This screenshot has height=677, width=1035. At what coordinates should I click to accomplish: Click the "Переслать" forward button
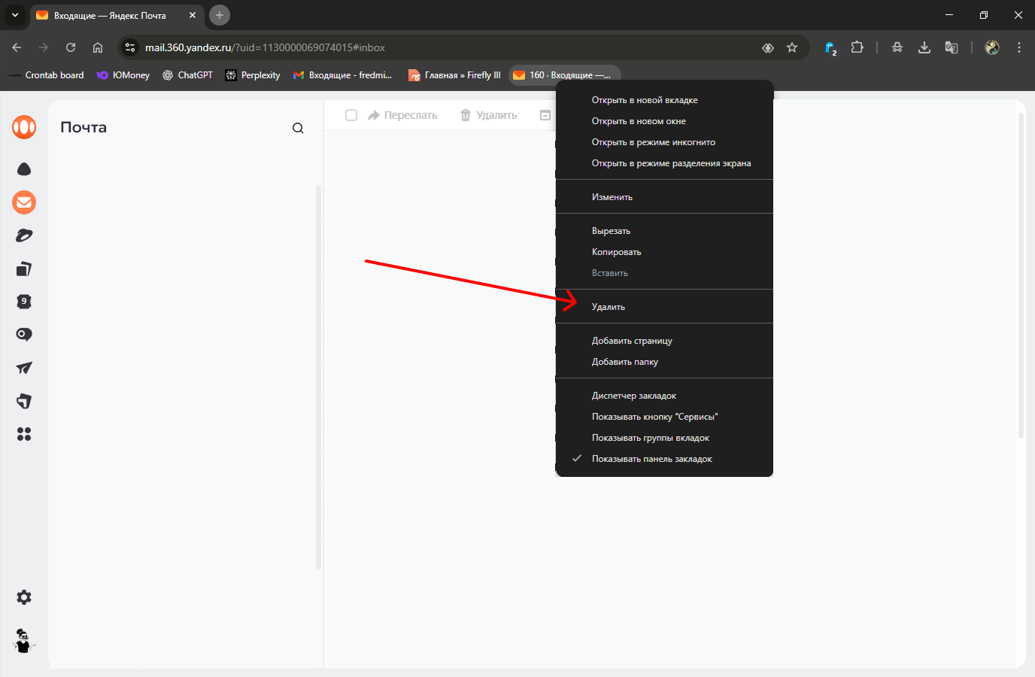402,115
